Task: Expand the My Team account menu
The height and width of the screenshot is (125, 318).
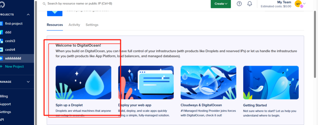Action: [x=304, y=4]
